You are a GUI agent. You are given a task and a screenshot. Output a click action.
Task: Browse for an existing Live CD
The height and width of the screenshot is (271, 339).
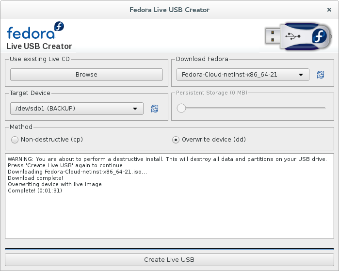click(x=86, y=75)
